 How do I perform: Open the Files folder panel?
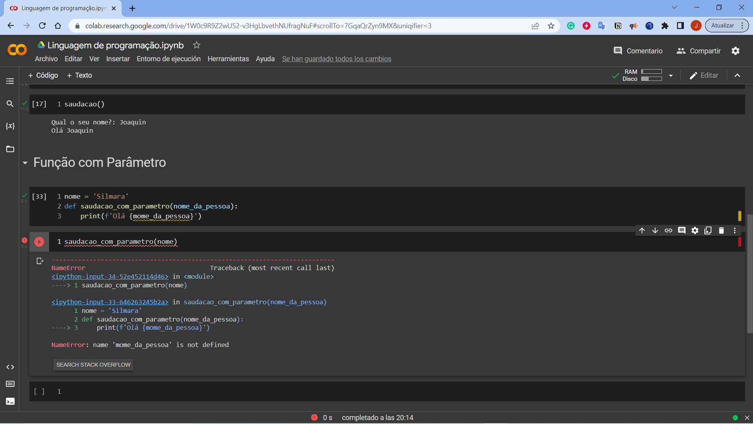pyautogui.click(x=10, y=149)
